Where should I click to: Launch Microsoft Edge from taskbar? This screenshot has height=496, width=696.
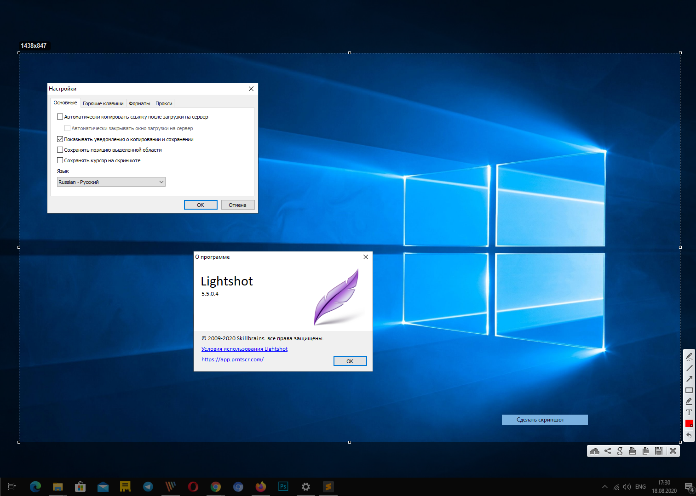pyautogui.click(x=35, y=486)
